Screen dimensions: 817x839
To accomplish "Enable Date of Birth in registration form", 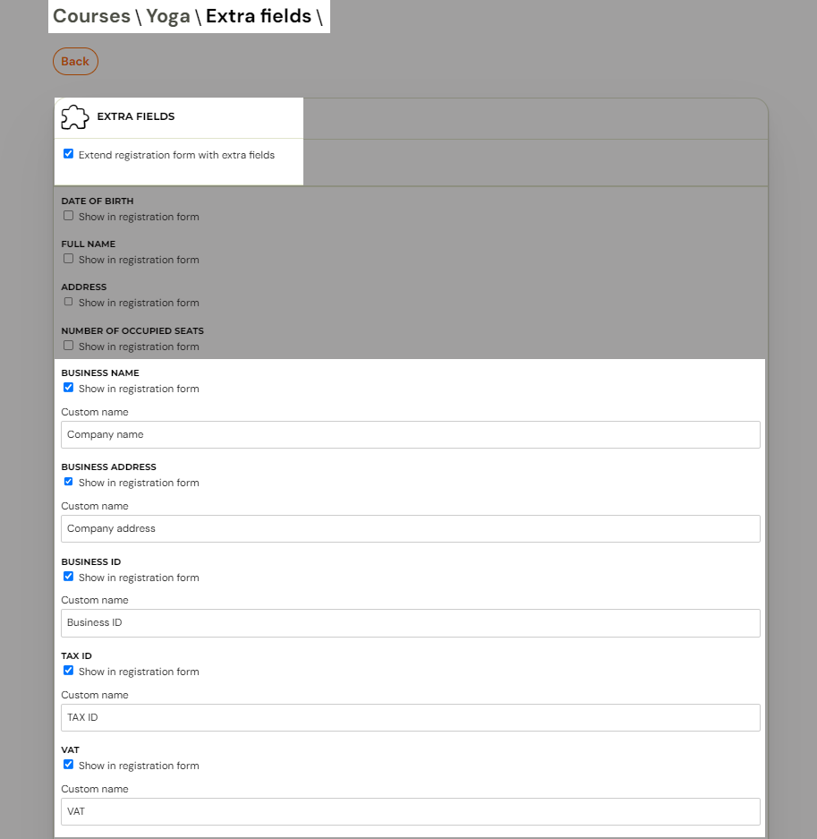I will [68, 216].
